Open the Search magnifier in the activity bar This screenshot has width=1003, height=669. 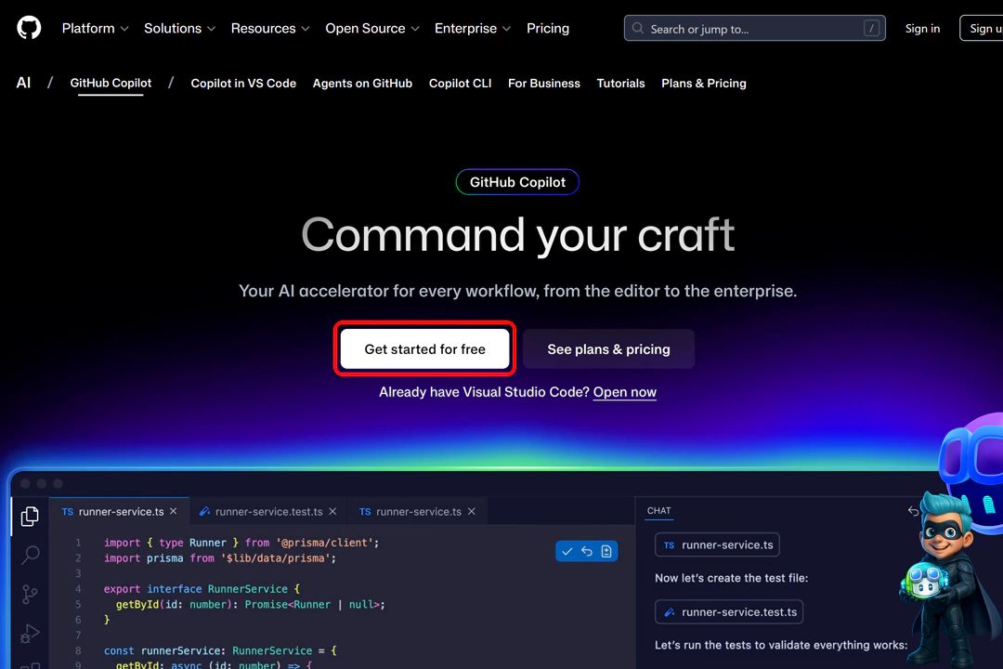click(29, 555)
